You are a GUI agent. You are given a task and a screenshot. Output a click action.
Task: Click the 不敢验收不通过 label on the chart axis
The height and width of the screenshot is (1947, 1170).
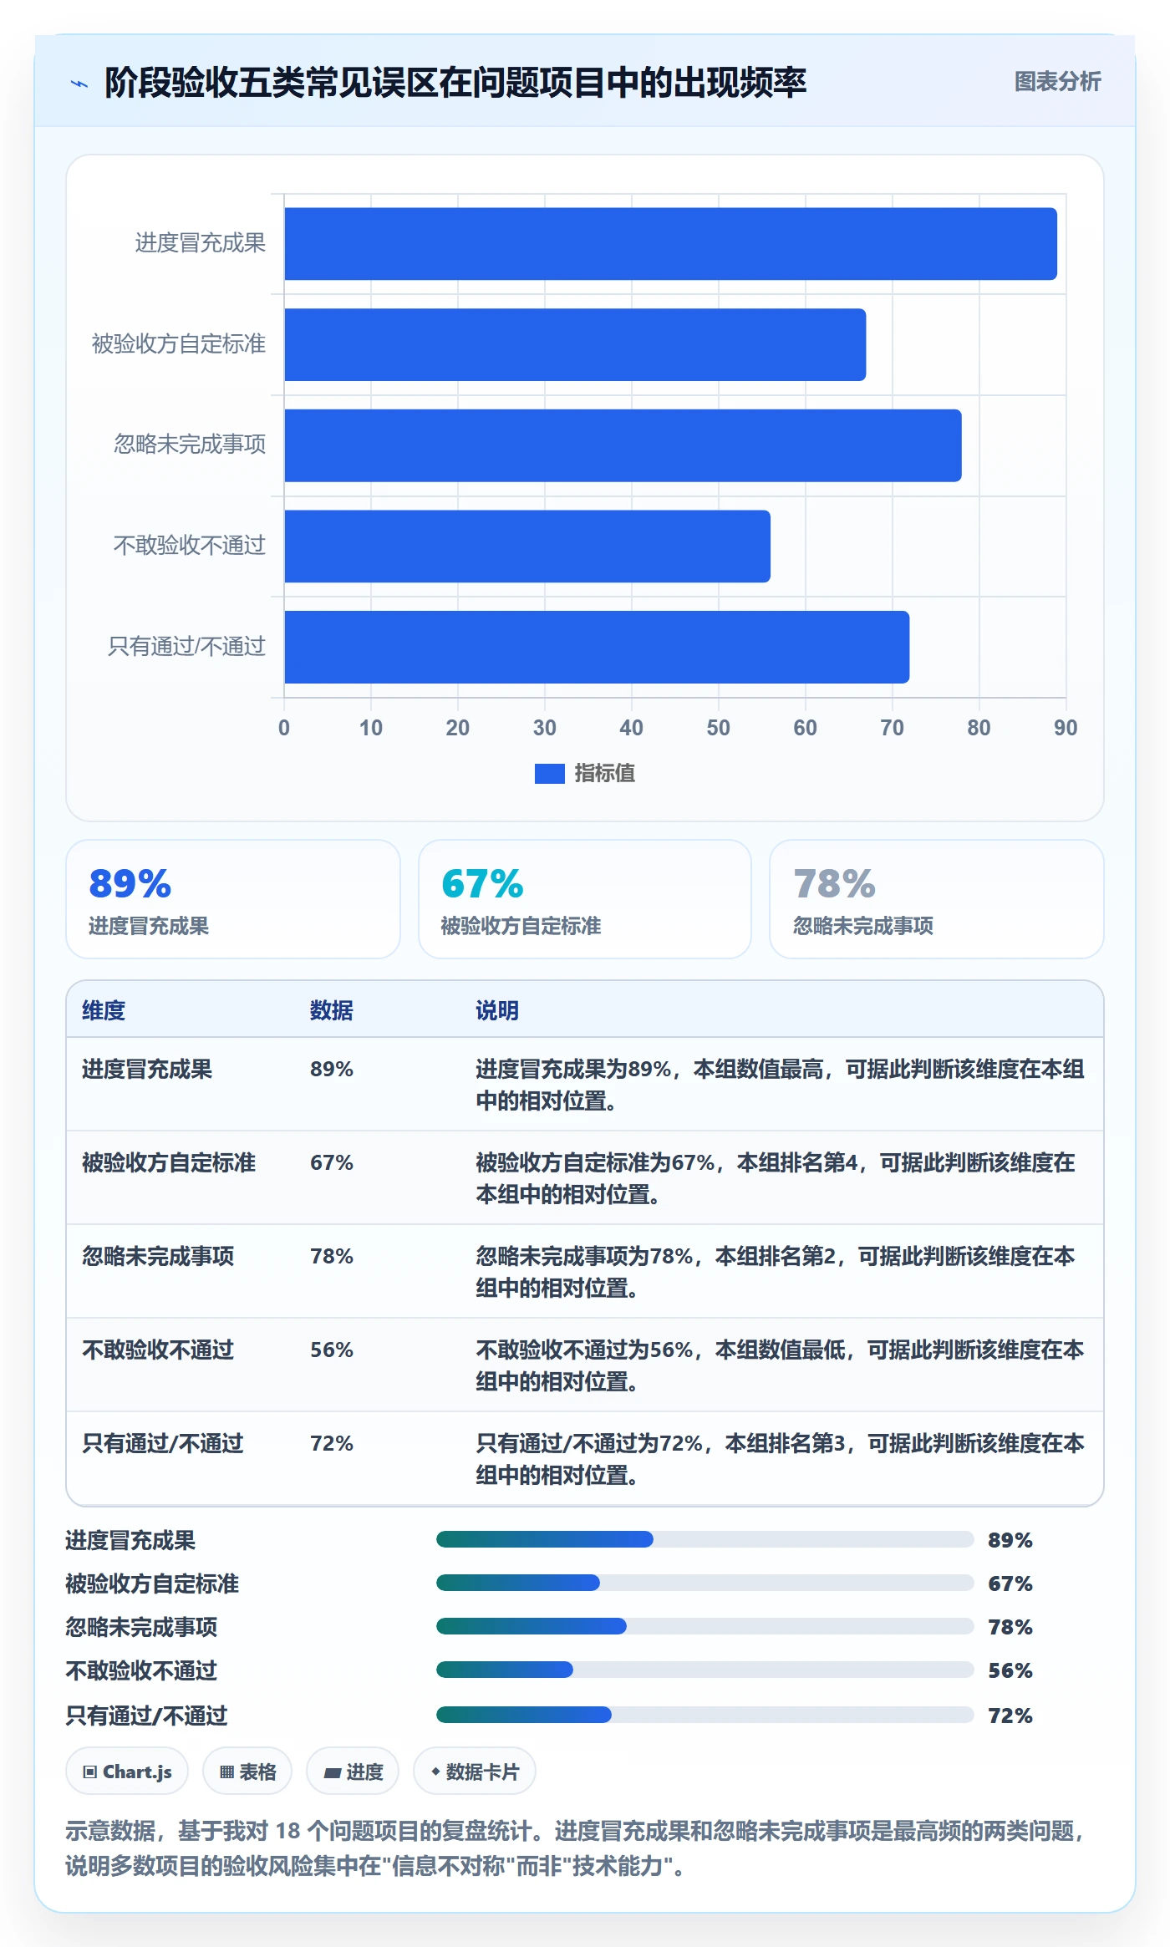(190, 546)
